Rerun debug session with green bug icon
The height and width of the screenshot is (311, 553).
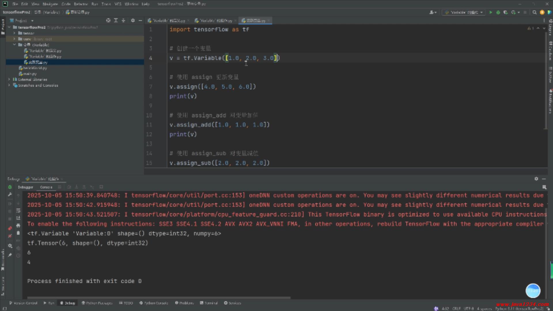(x=10, y=187)
